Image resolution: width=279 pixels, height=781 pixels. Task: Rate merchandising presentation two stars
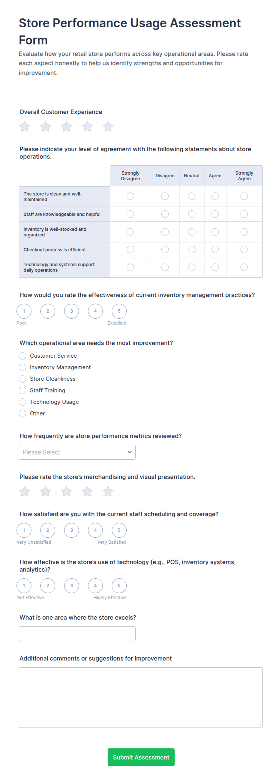[46, 491]
